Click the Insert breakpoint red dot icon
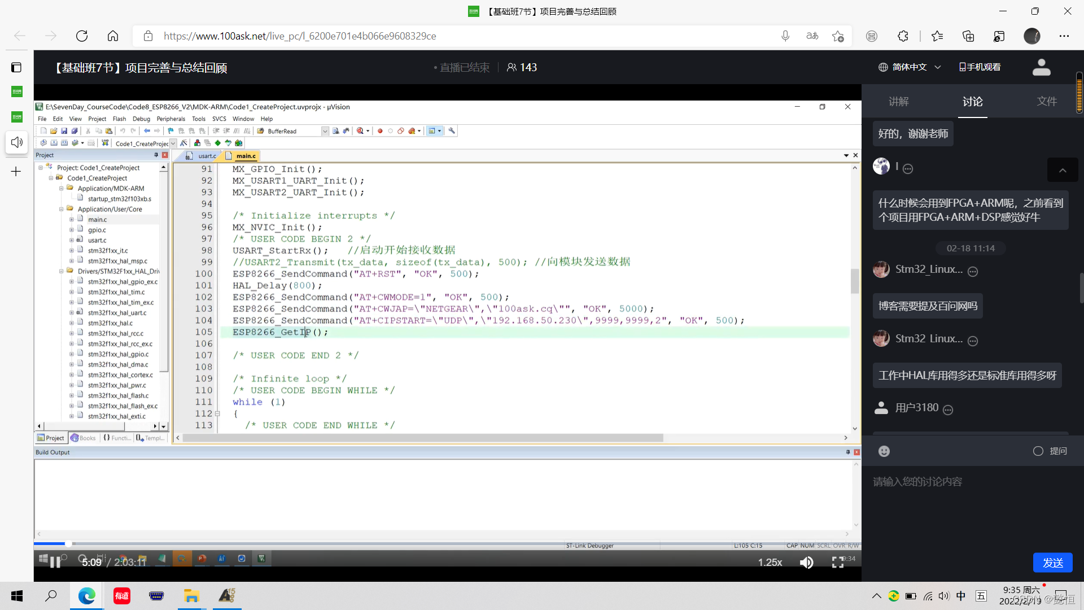The width and height of the screenshot is (1084, 610). (380, 131)
